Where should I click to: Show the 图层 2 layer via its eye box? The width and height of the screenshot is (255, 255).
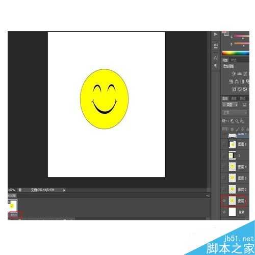point(224,189)
